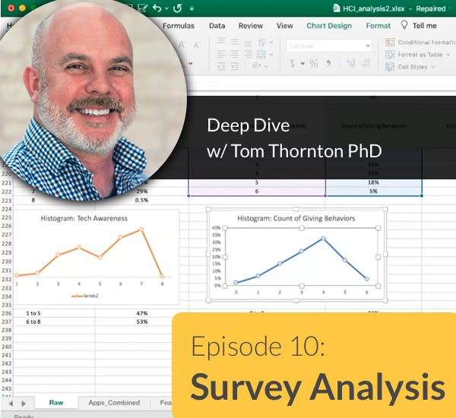The width and height of the screenshot is (456, 418).
Task: Click the Decrease Font Size icon
Action: tap(197, 46)
